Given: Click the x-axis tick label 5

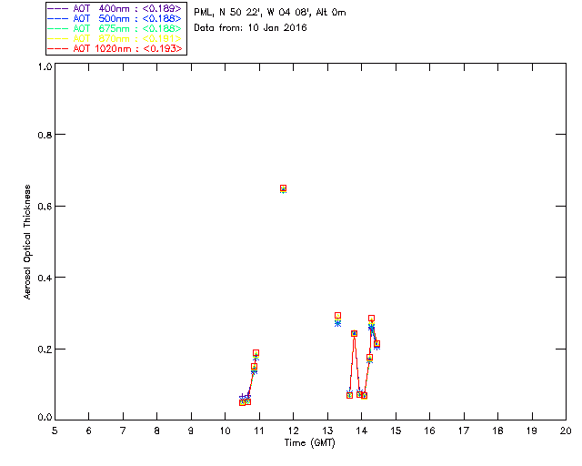Looking at the screenshot, I should (55, 431).
